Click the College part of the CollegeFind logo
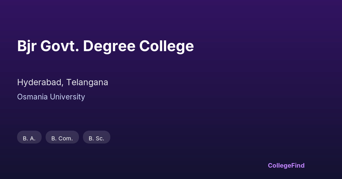This screenshot has width=342, height=179. click(280, 165)
